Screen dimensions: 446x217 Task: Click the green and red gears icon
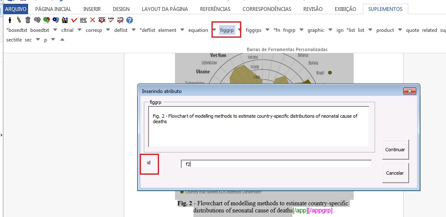(x=46, y=20)
